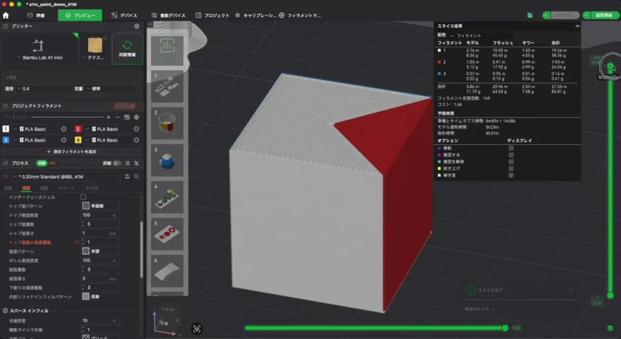Toggle wipe (拭き上げ) display checkbox
This screenshot has width=621, height=339.
click(511, 168)
